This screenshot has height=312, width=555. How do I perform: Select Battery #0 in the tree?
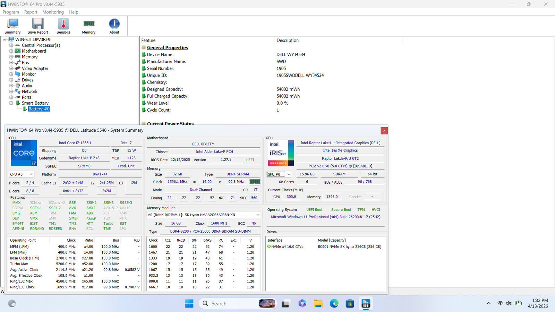point(39,109)
